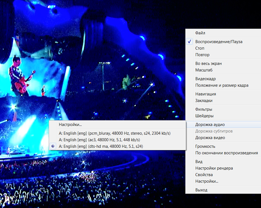Click Выход to exit the player
261x208 pixels.
click(201, 190)
